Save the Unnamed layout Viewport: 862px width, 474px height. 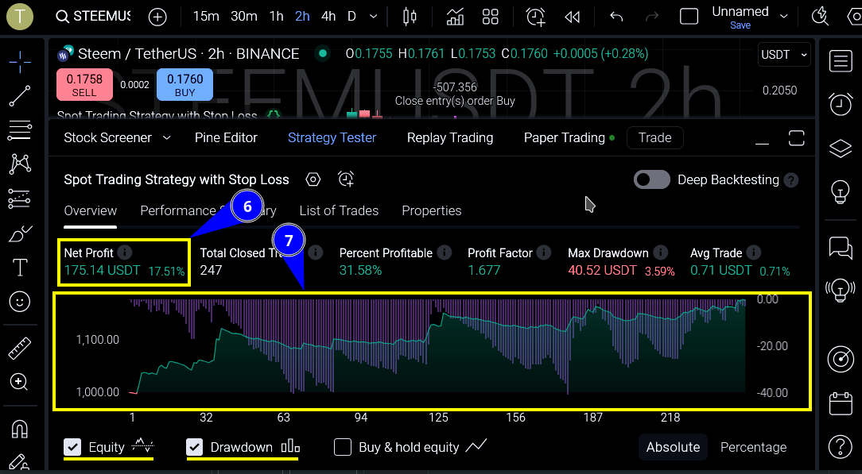pyautogui.click(x=740, y=25)
